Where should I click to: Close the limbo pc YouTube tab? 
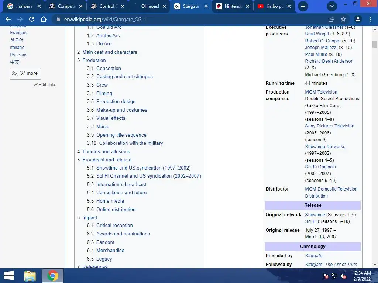(289, 6)
